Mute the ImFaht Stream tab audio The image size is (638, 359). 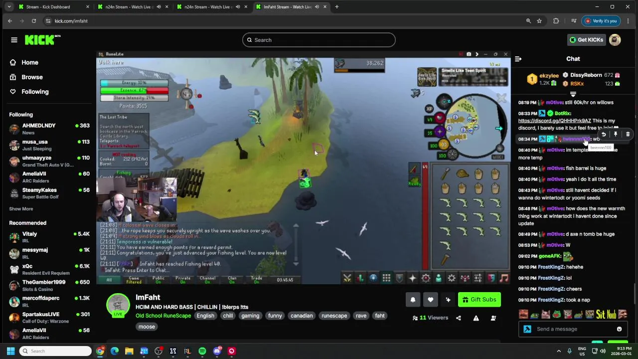coord(317,7)
